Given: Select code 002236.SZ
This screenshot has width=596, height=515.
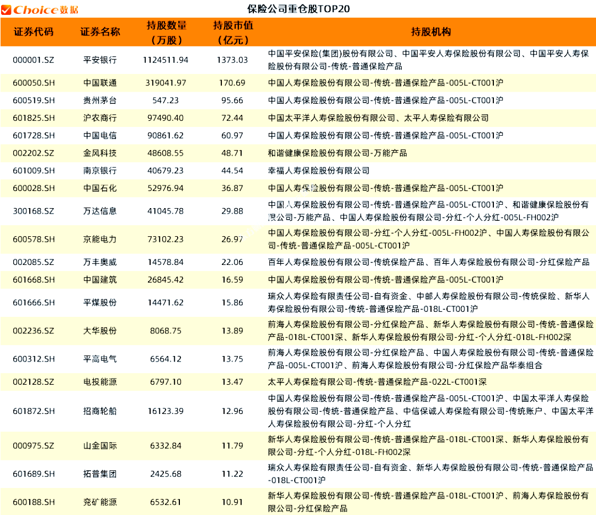Looking at the screenshot, I should coord(34,331).
